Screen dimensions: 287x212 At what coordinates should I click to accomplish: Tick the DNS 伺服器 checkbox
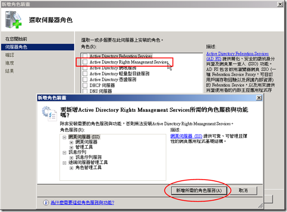click(85, 91)
